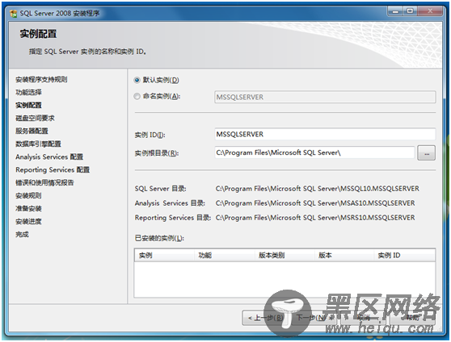Click the SQL Server 目录 path text
Image resolution: width=451 pixels, height=342 pixels.
318,189
